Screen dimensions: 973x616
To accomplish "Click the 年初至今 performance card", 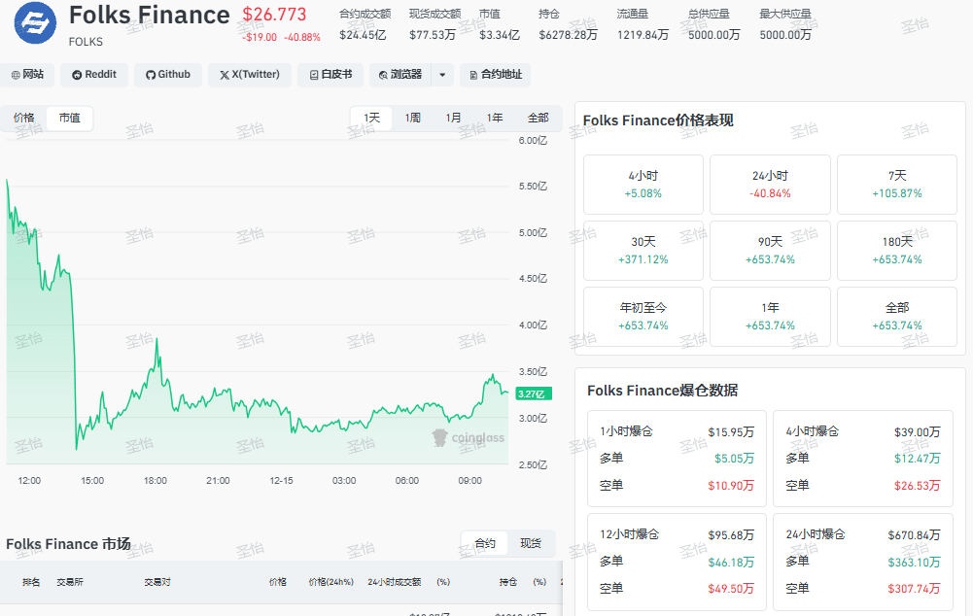I will [643, 317].
